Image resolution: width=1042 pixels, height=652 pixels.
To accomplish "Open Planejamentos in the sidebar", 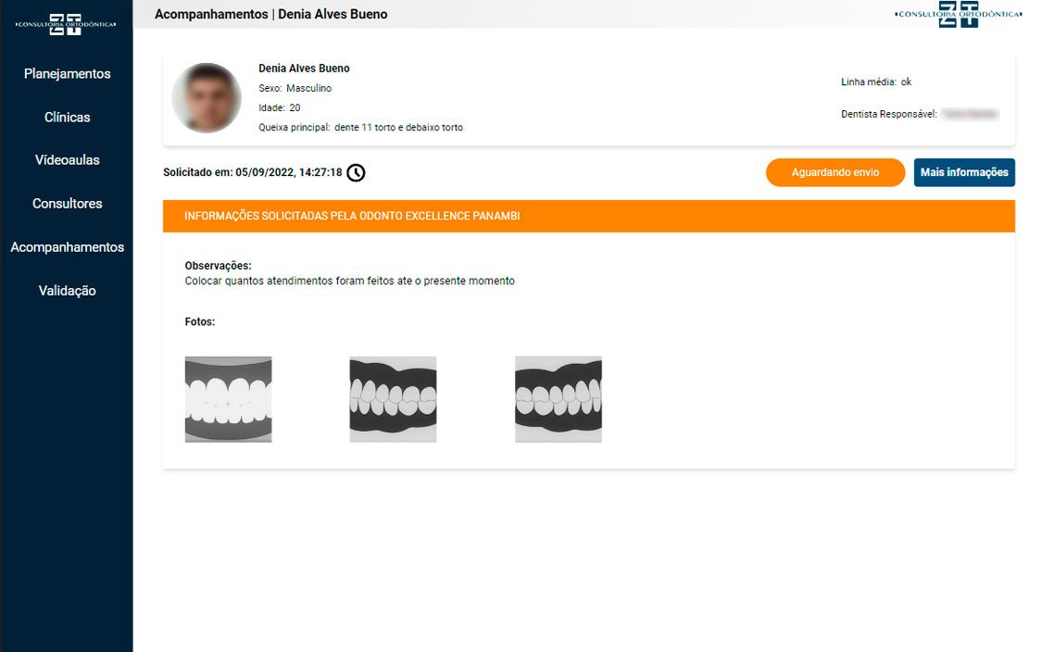I will click(67, 74).
